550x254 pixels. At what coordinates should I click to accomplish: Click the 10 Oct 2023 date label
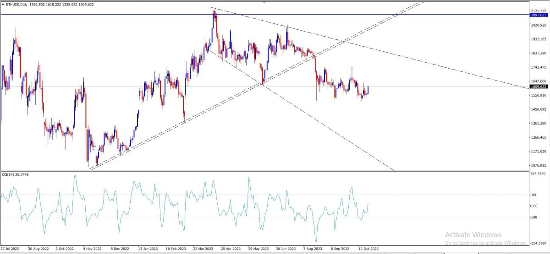coord(369,249)
